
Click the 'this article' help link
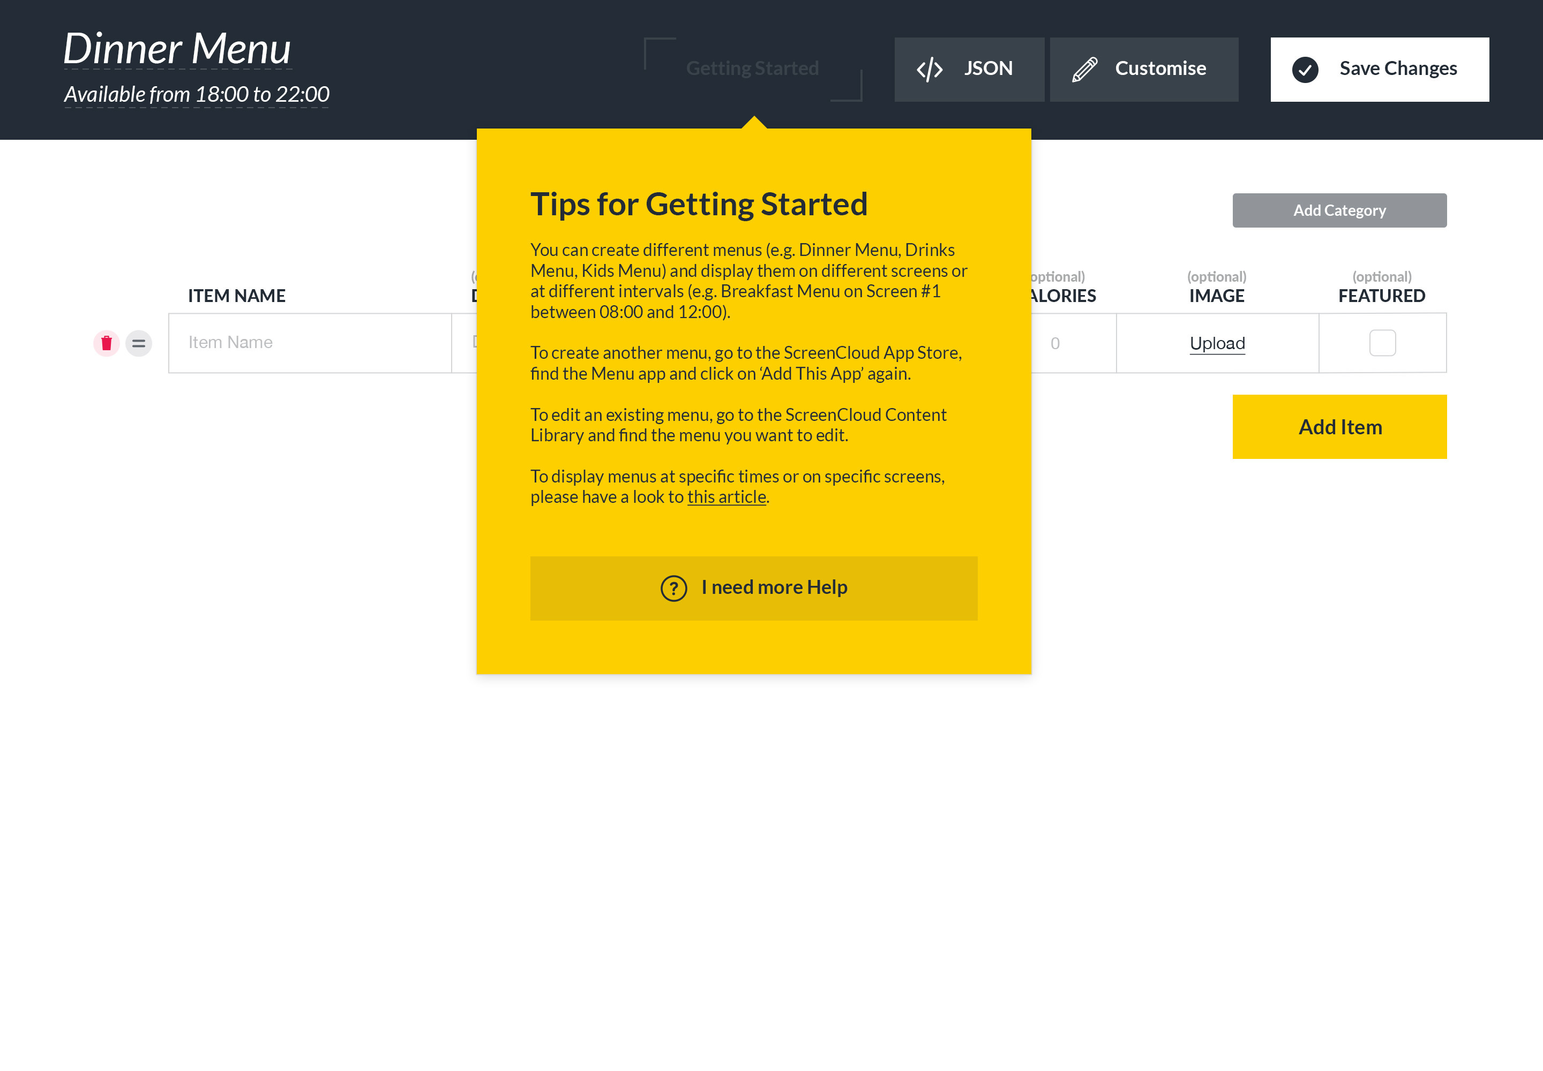coord(727,497)
